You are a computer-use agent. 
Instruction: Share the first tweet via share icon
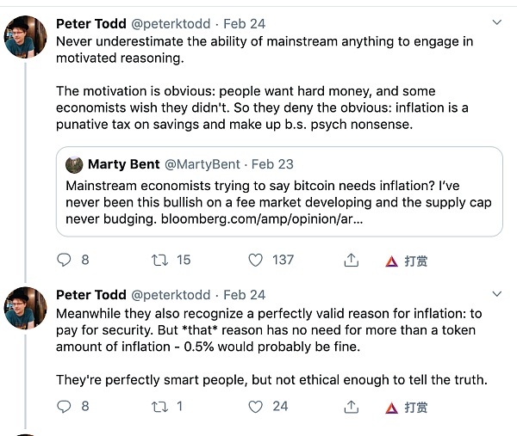[x=351, y=260]
